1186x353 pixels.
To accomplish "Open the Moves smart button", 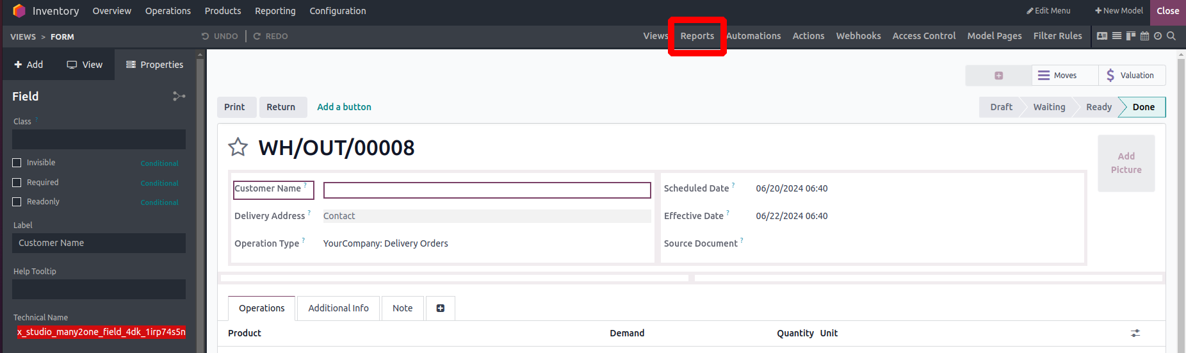I will pos(1065,76).
